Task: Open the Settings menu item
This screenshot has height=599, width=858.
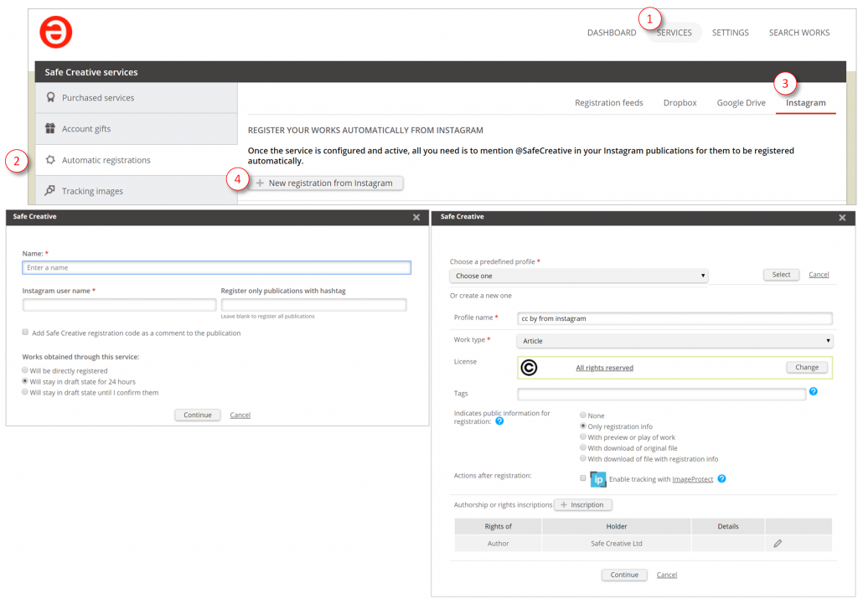Action: pos(730,33)
